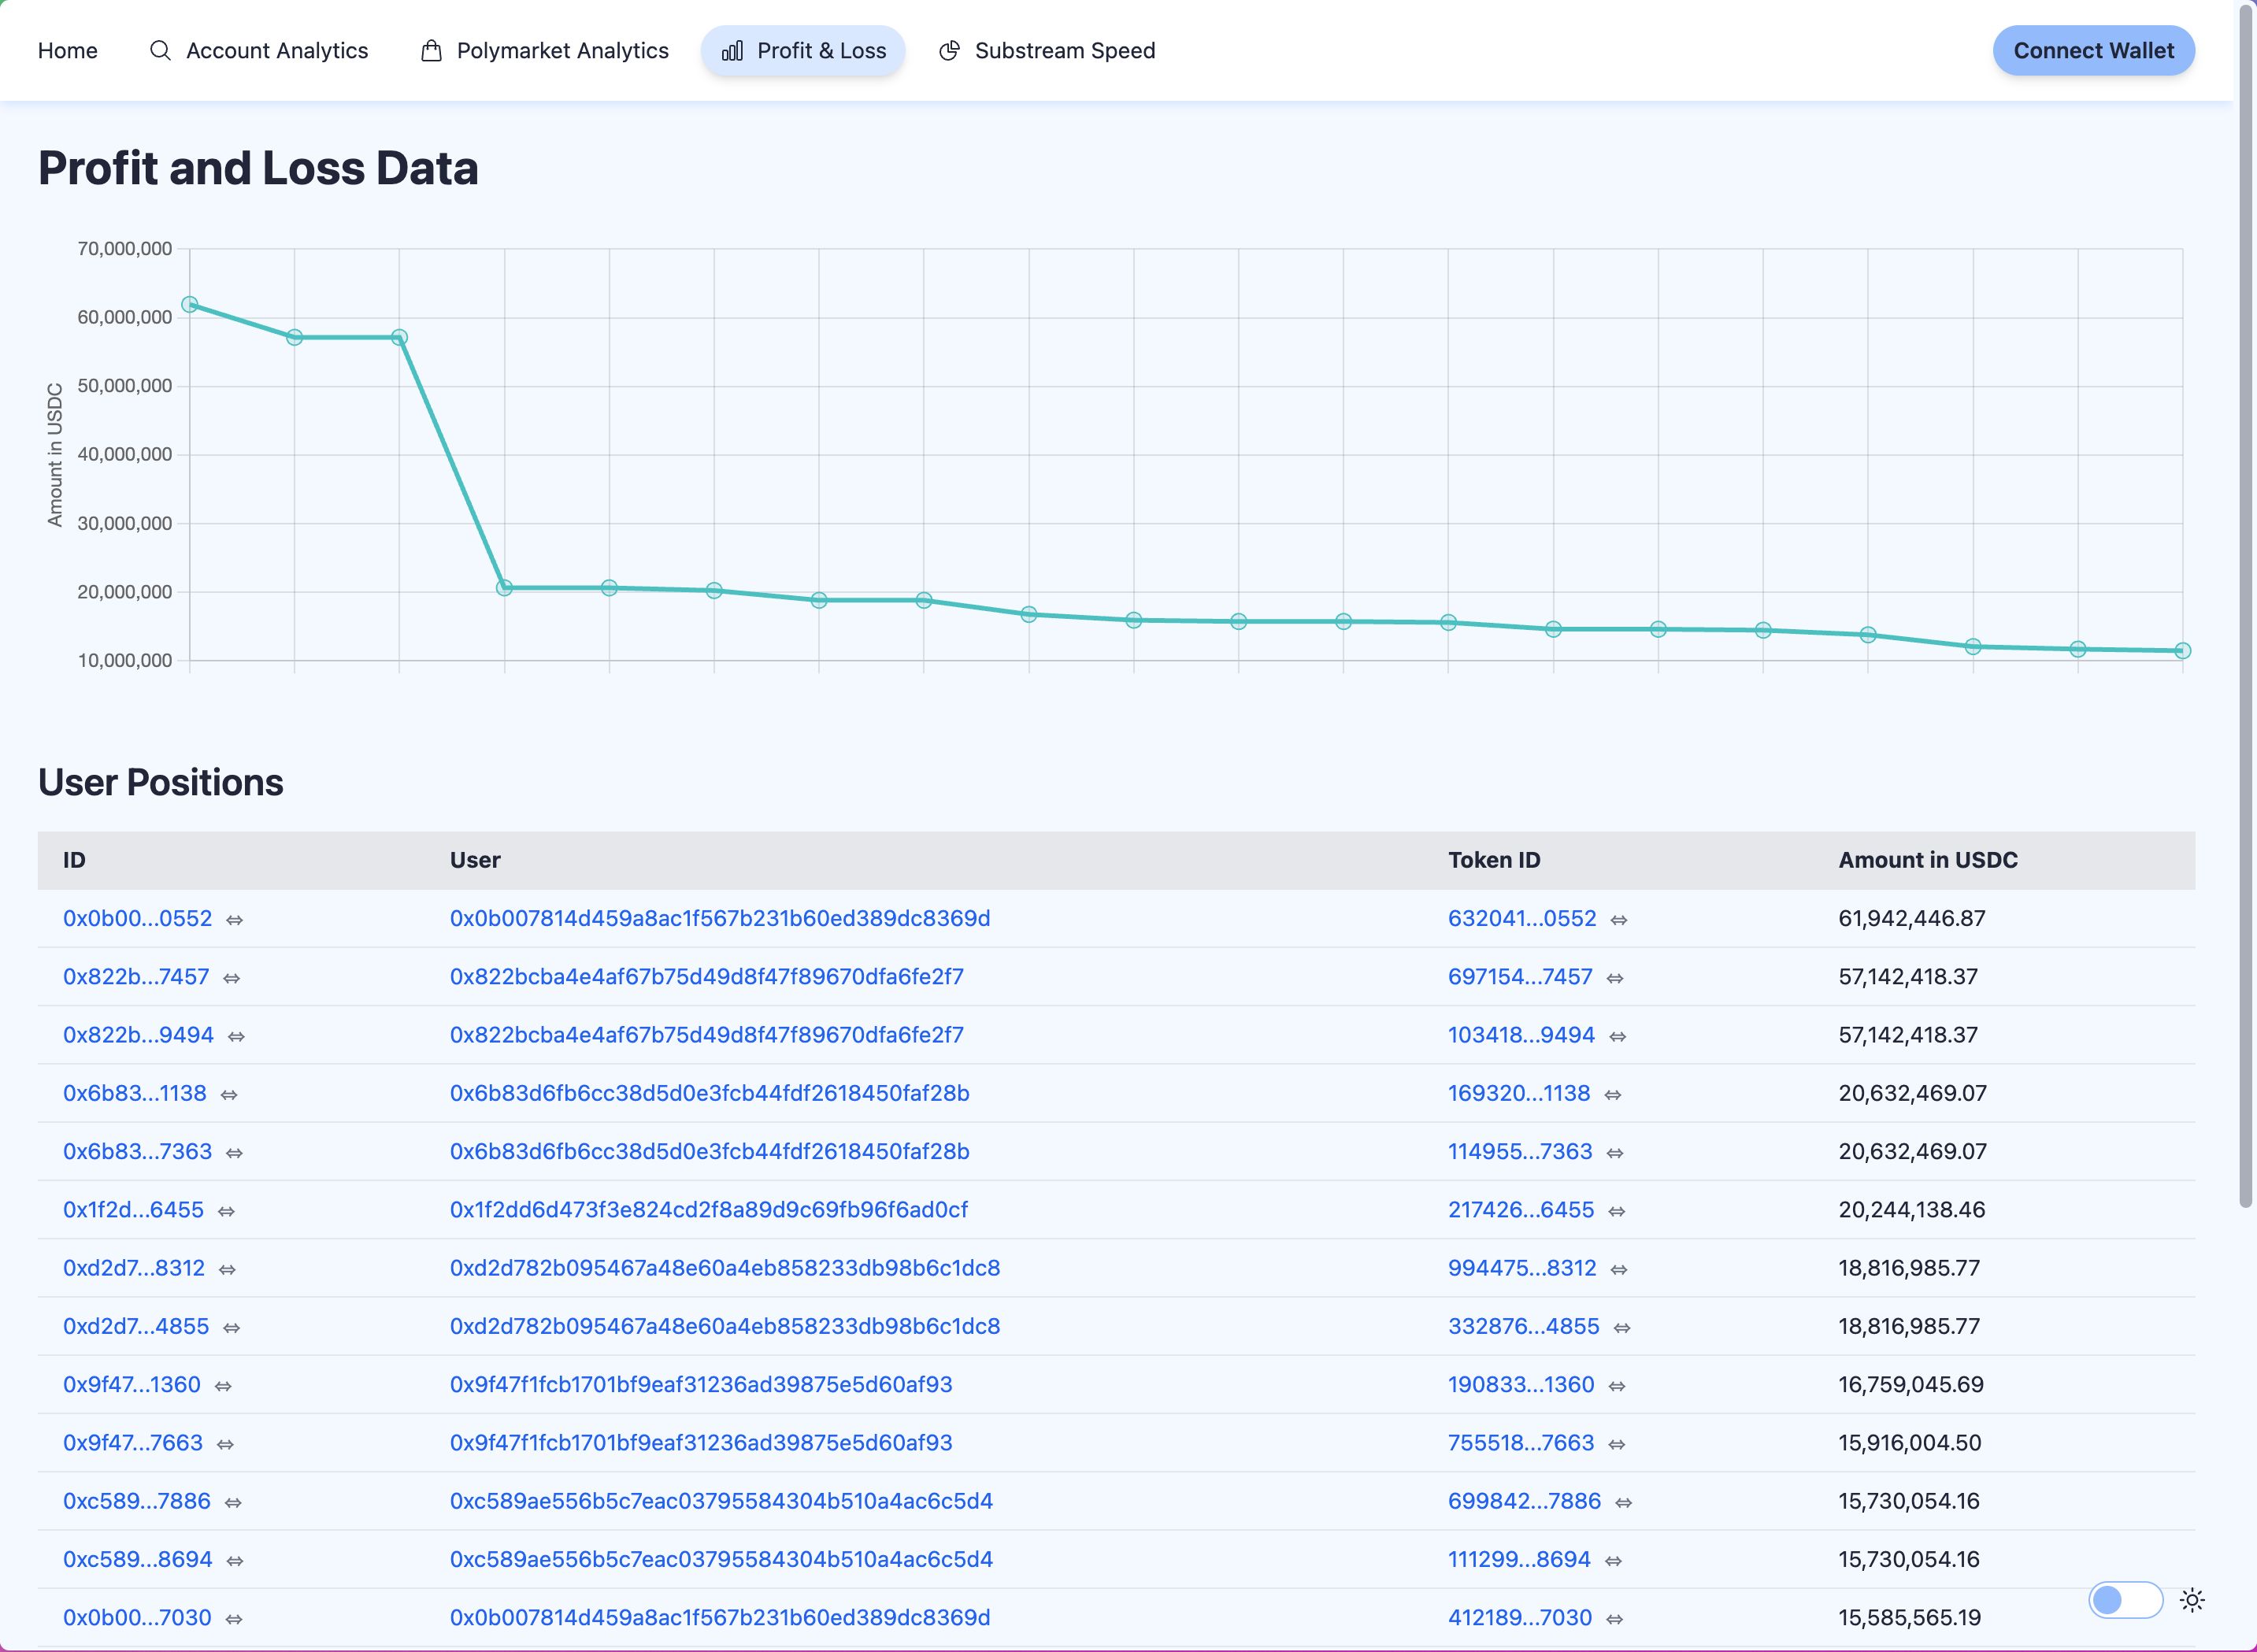The image size is (2257, 1652).
Task: Click the Token ID column header
Action: tap(1494, 860)
